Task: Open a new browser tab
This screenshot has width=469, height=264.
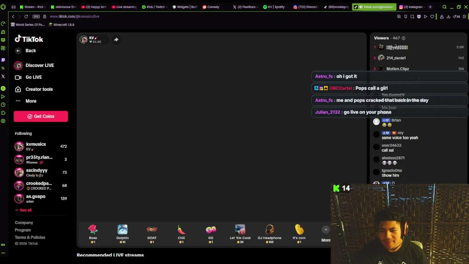Action: click(430, 7)
